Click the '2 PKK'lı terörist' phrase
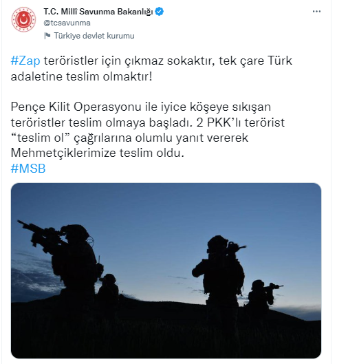The image size is (337, 364). pyautogui.click(x=241, y=122)
